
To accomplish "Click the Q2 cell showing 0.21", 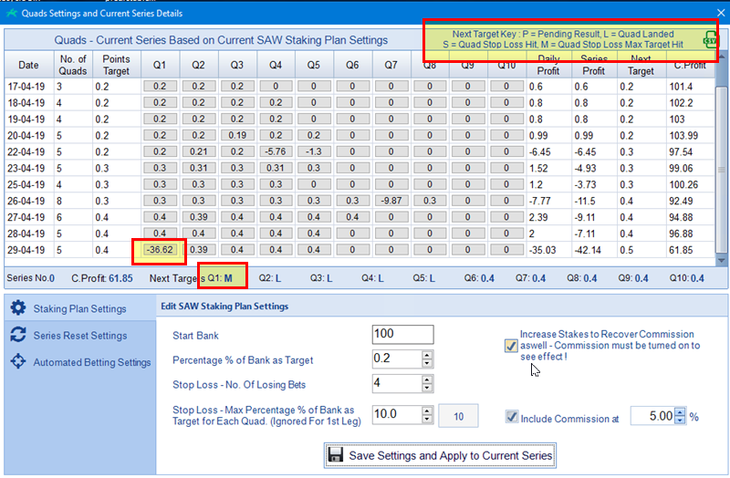I will pos(198,151).
